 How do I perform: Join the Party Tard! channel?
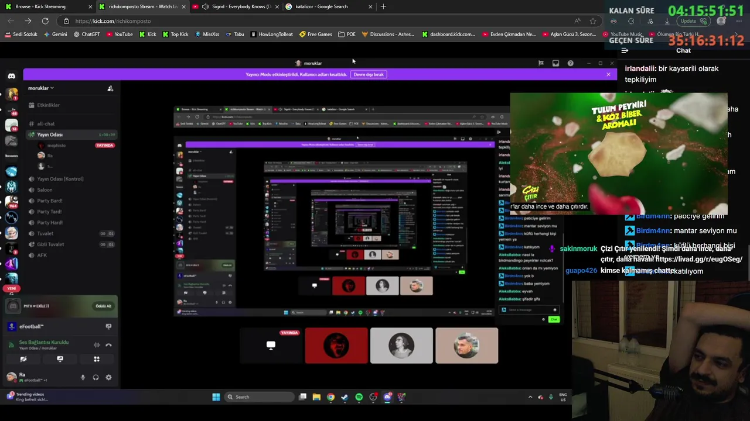[49, 212]
